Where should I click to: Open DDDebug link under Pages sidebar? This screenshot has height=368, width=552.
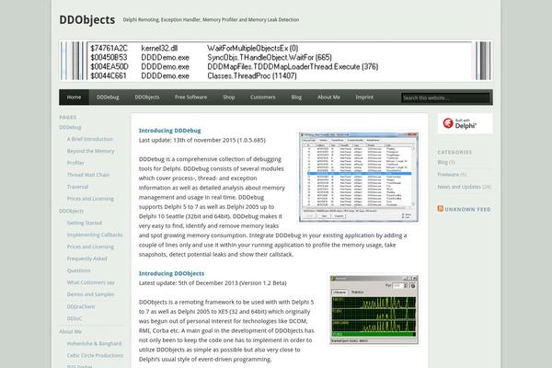pyautogui.click(x=70, y=127)
